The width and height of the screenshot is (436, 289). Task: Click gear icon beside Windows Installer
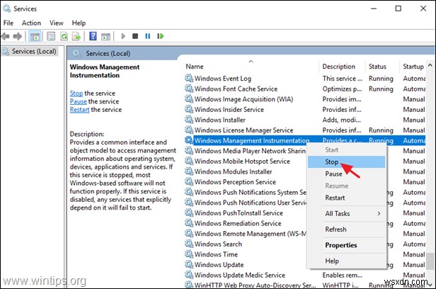pyautogui.click(x=189, y=120)
